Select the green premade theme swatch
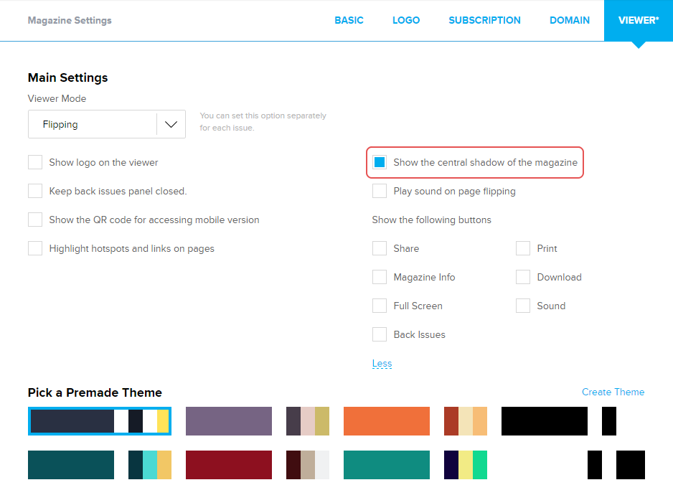This screenshot has width=673, height=485. click(x=386, y=465)
